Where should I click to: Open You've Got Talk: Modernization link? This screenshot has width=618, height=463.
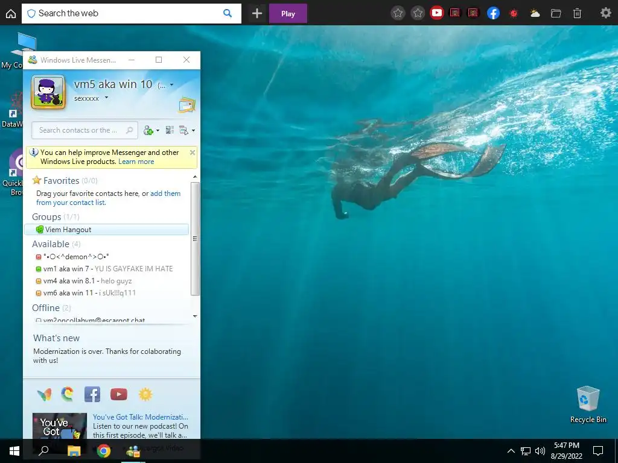(x=140, y=417)
